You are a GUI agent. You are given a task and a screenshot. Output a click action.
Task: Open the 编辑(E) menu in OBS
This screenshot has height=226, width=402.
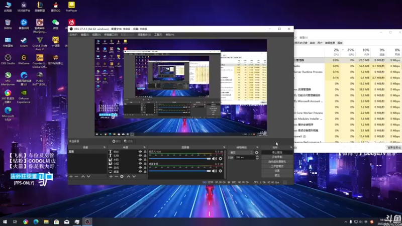[x=84, y=35]
